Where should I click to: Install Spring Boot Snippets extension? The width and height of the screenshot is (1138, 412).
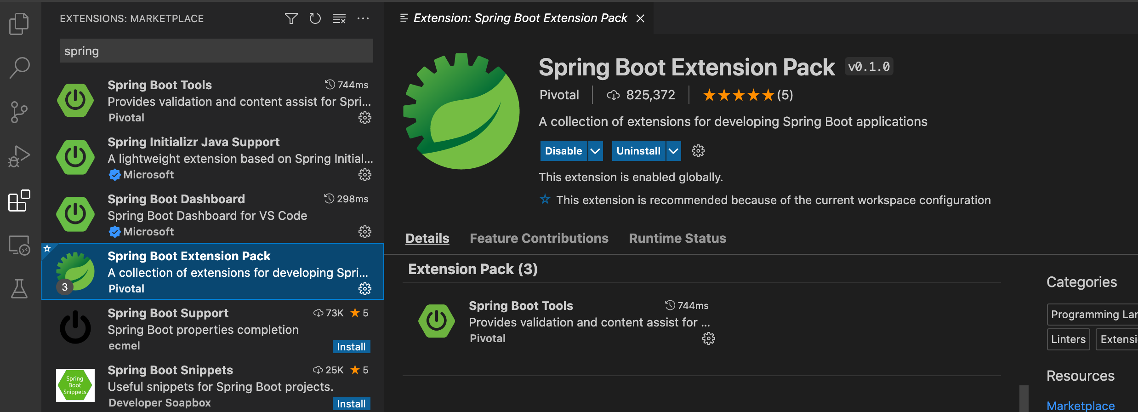click(351, 404)
